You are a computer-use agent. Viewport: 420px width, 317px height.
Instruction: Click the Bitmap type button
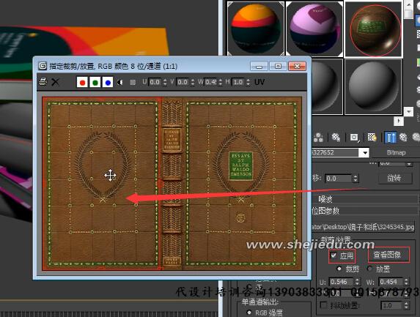[x=396, y=153]
